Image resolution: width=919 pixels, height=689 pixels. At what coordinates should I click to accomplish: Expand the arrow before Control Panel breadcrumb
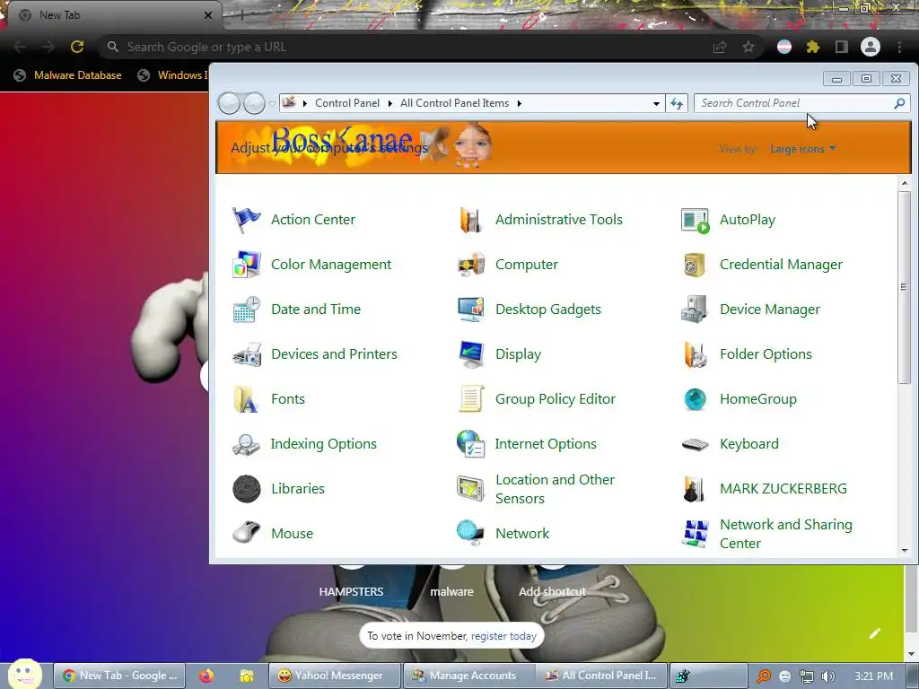pos(305,104)
